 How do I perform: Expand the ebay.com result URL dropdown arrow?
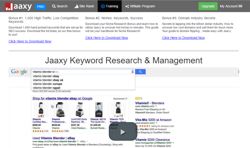[x=78, y=141]
